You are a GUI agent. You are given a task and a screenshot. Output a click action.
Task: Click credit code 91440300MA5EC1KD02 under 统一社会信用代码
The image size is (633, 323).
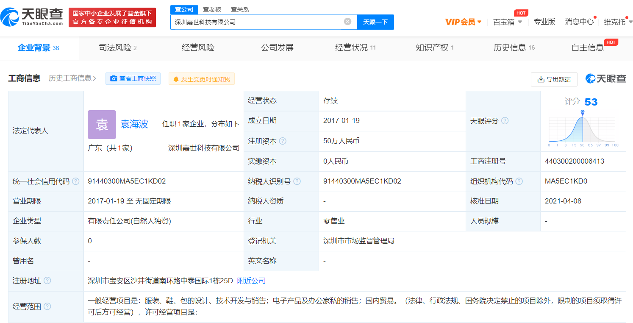pos(127,181)
